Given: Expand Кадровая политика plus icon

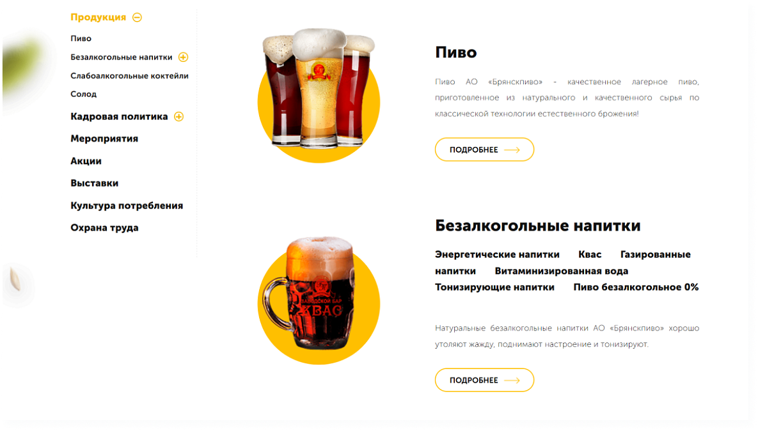Looking at the screenshot, I should click(x=179, y=116).
